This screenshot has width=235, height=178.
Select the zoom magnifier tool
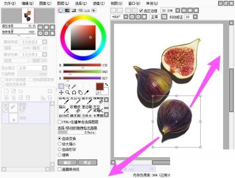[x=68, y=93]
